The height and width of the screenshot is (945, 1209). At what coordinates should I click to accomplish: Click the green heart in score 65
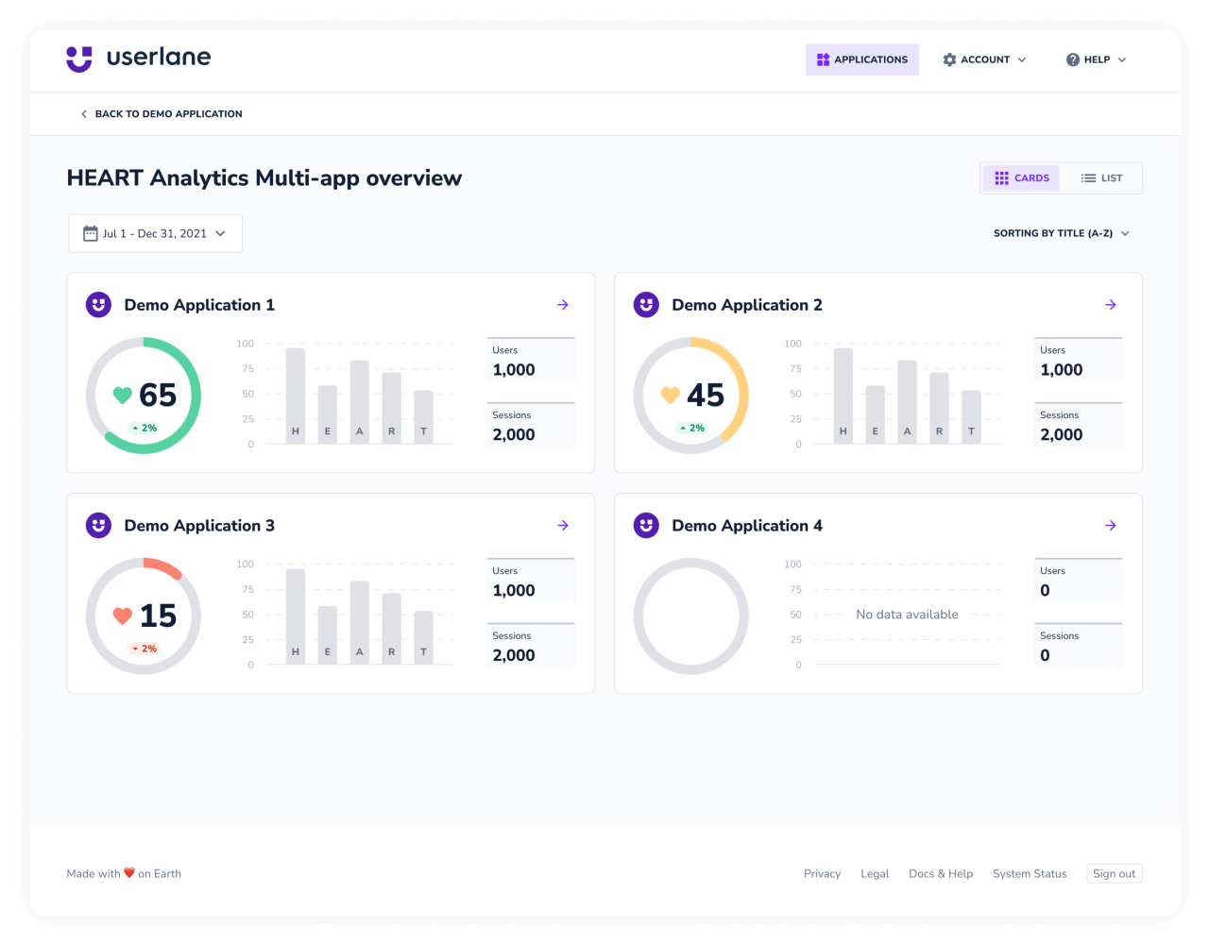click(123, 396)
